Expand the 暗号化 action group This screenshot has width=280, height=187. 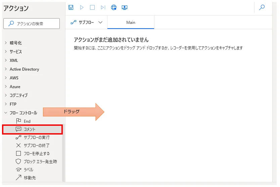coord(15,43)
